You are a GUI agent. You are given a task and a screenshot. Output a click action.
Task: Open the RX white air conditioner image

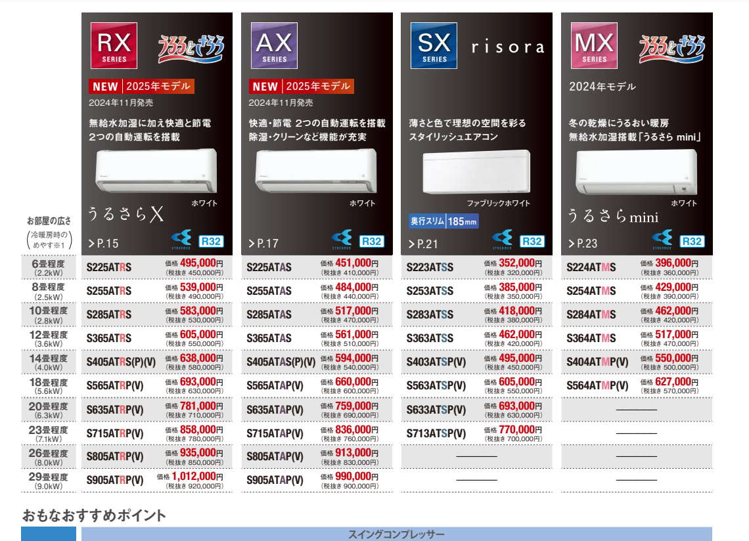(156, 171)
